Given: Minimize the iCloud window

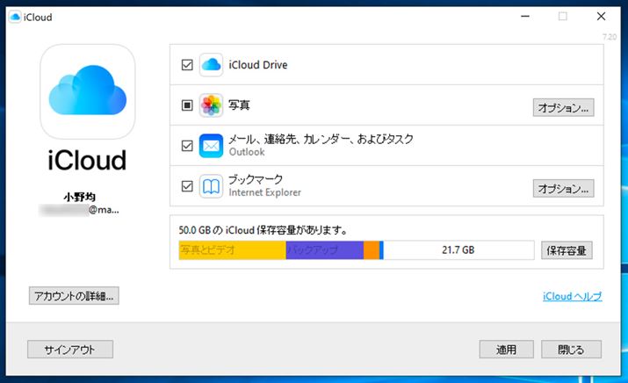Looking at the screenshot, I should pos(525,17).
